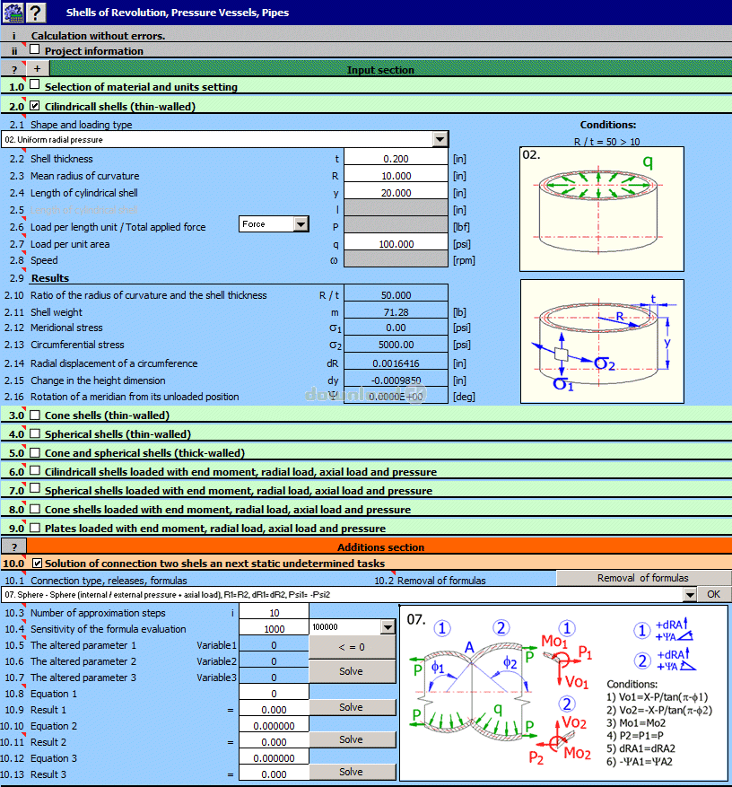Enable Selection of material and units setting
Screen dimensions: 732x787
pos(35,85)
